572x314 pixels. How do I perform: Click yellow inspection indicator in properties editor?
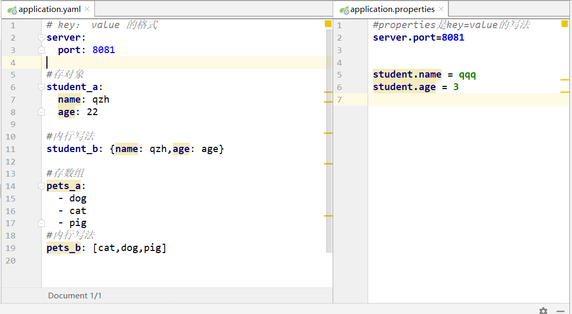565,24
